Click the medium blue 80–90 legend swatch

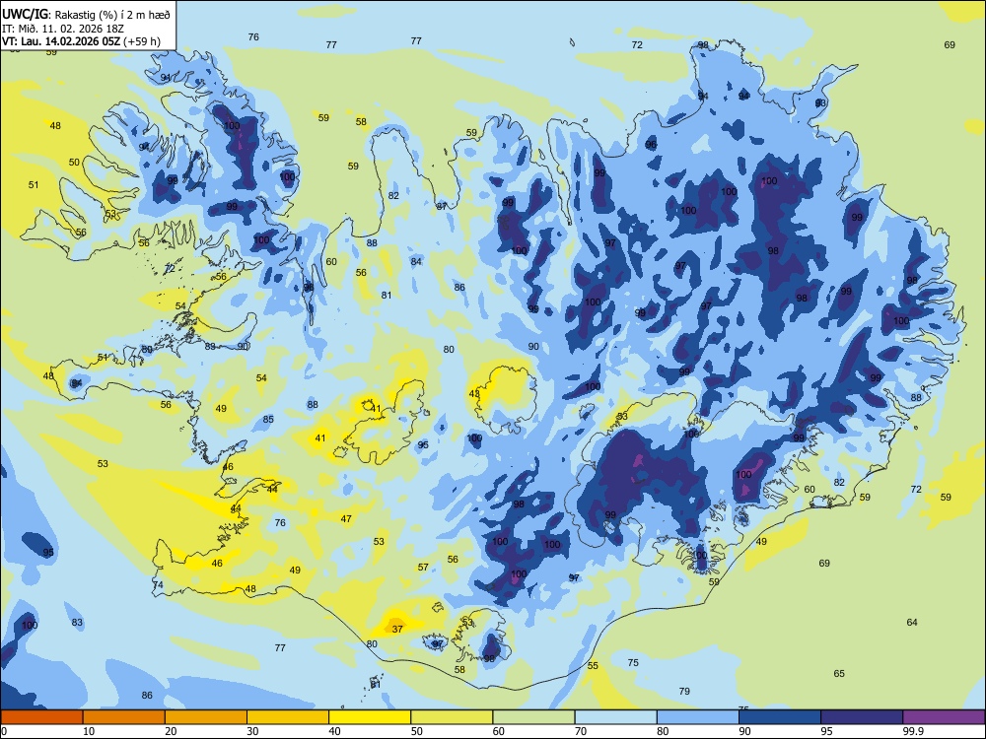697,717
